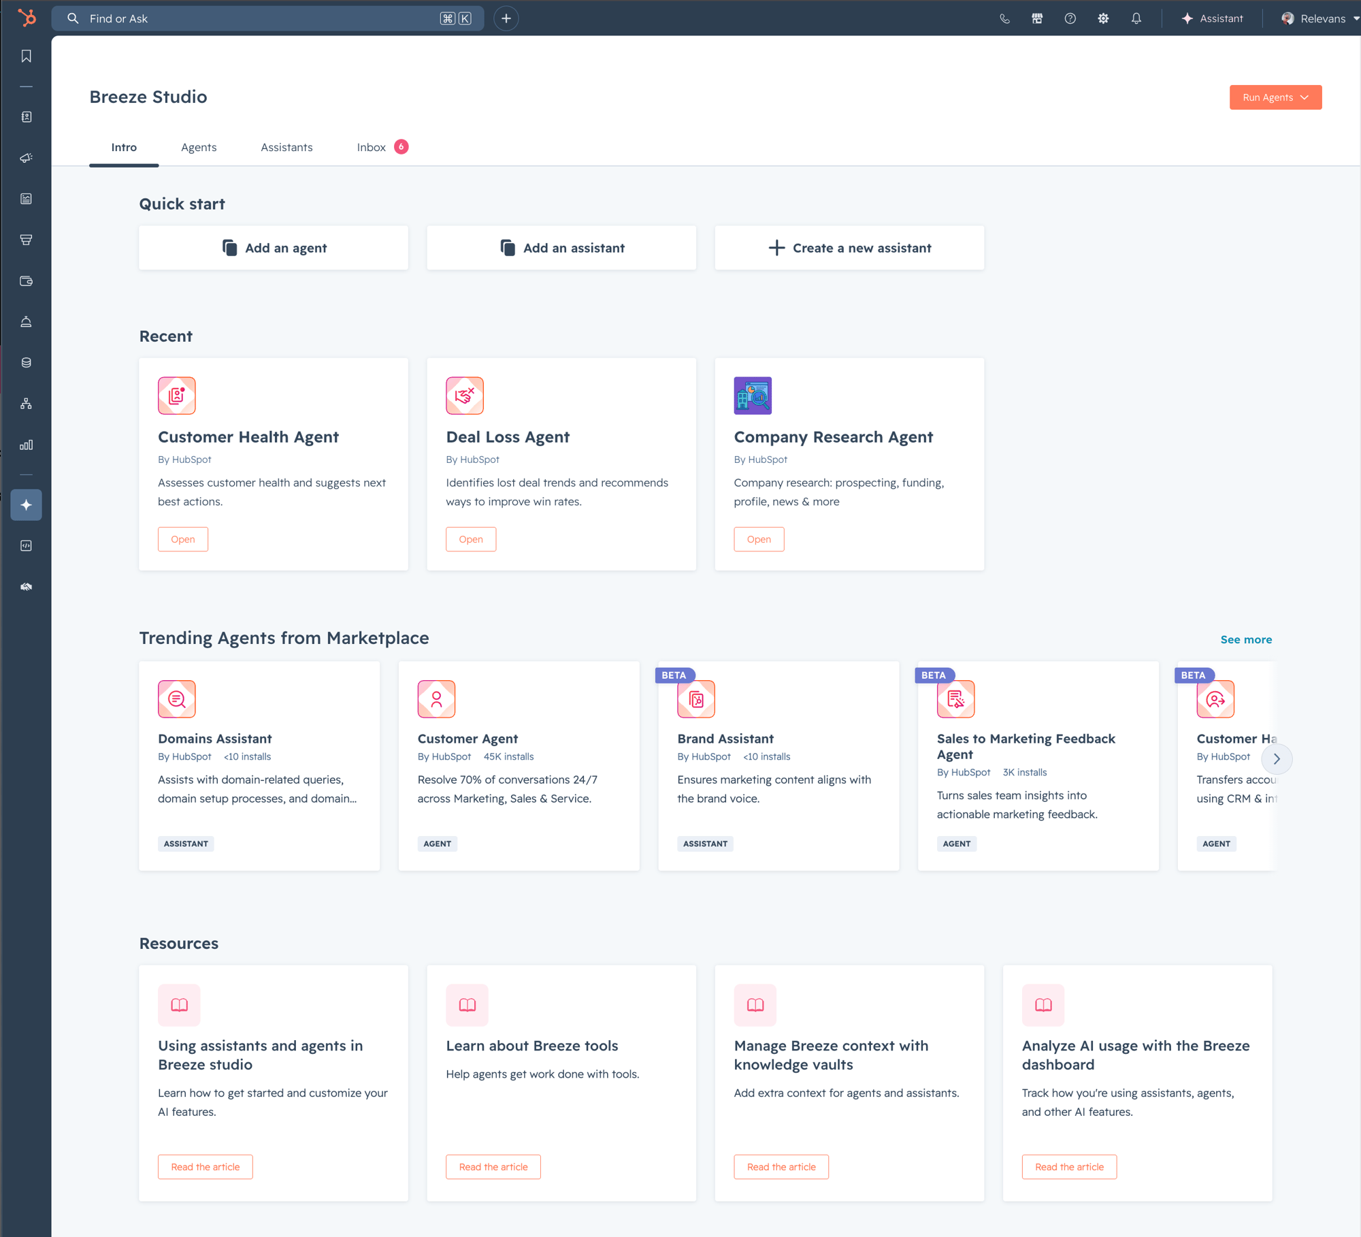Screen dimensions: 1361x1237
Task: Click the Add an agent quick start button
Action: coord(274,248)
